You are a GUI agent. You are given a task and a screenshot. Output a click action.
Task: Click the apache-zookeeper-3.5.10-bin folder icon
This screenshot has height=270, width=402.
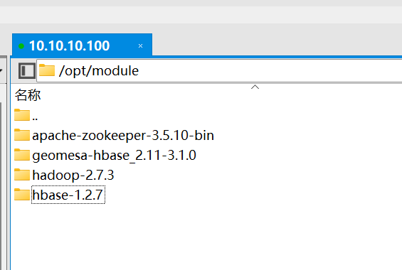pyautogui.click(x=22, y=135)
